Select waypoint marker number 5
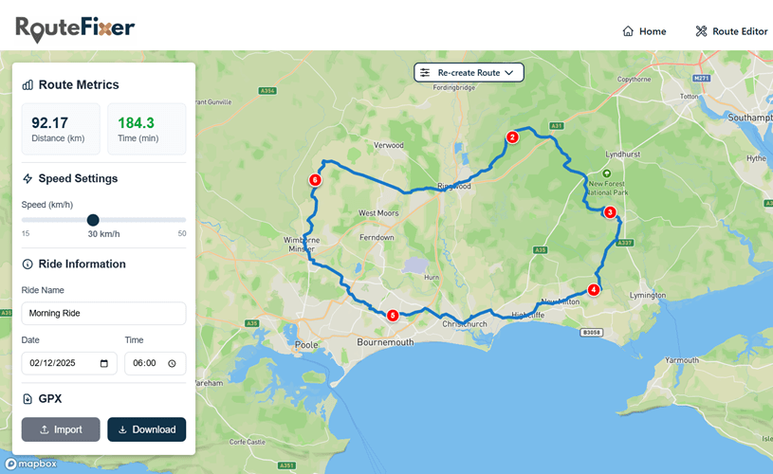773x474 pixels. point(392,315)
